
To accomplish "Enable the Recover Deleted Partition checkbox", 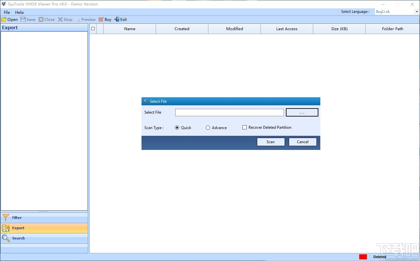I will (x=245, y=127).
